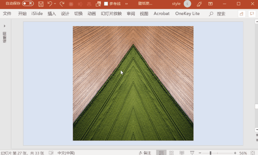Click the Share button icon
This screenshot has height=155, width=258.
[x=242, y=14]
